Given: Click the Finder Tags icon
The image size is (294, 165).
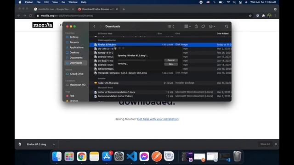Looking at the screenshot, I should 203,27.
